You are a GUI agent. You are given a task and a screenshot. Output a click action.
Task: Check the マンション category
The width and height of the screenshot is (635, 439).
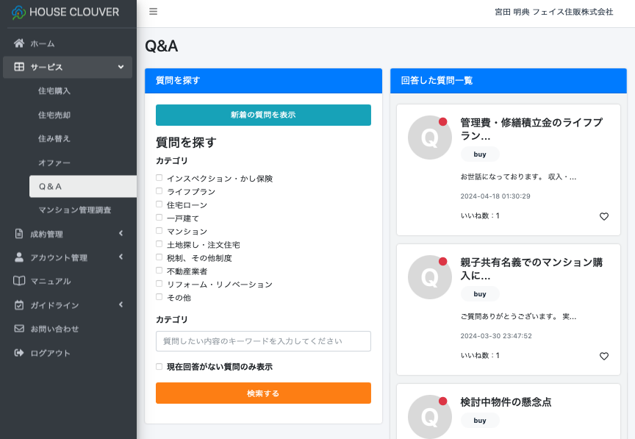tap(159, 231)
